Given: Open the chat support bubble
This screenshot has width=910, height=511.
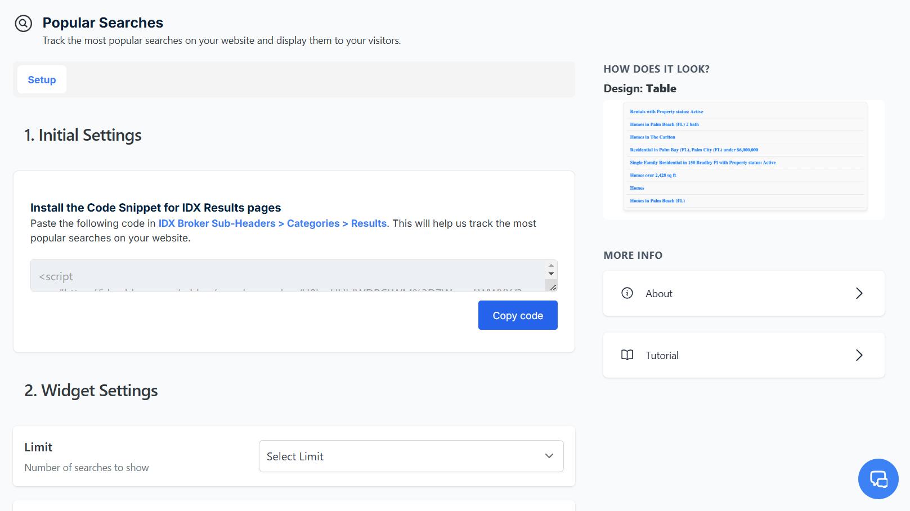Looking at the screenshot, I should click(878, 479).
